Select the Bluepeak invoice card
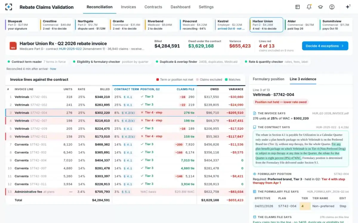Image resolution: width=358 pixels, height=223 pixels. (22, 25)
